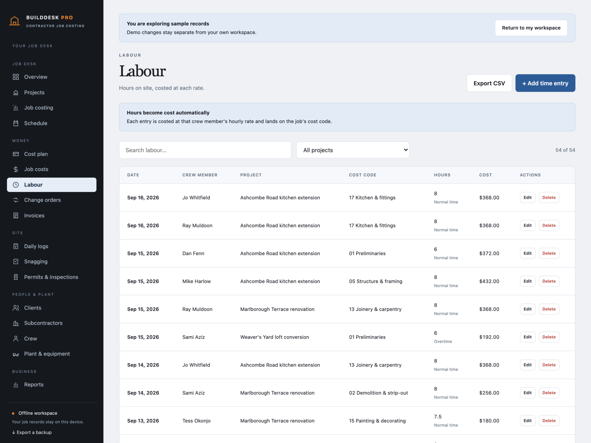591x443 pixels.
Task: Open the Daily logs section
Action: tap(52, 246)
